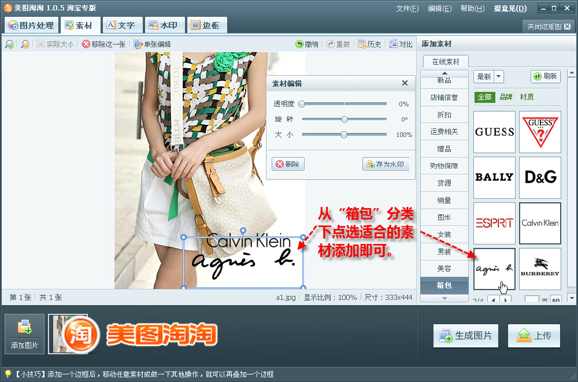Viewport: 578px width, 382px height.
Task: Open single image editing (单张编辑)
Action: pos(152,44)
